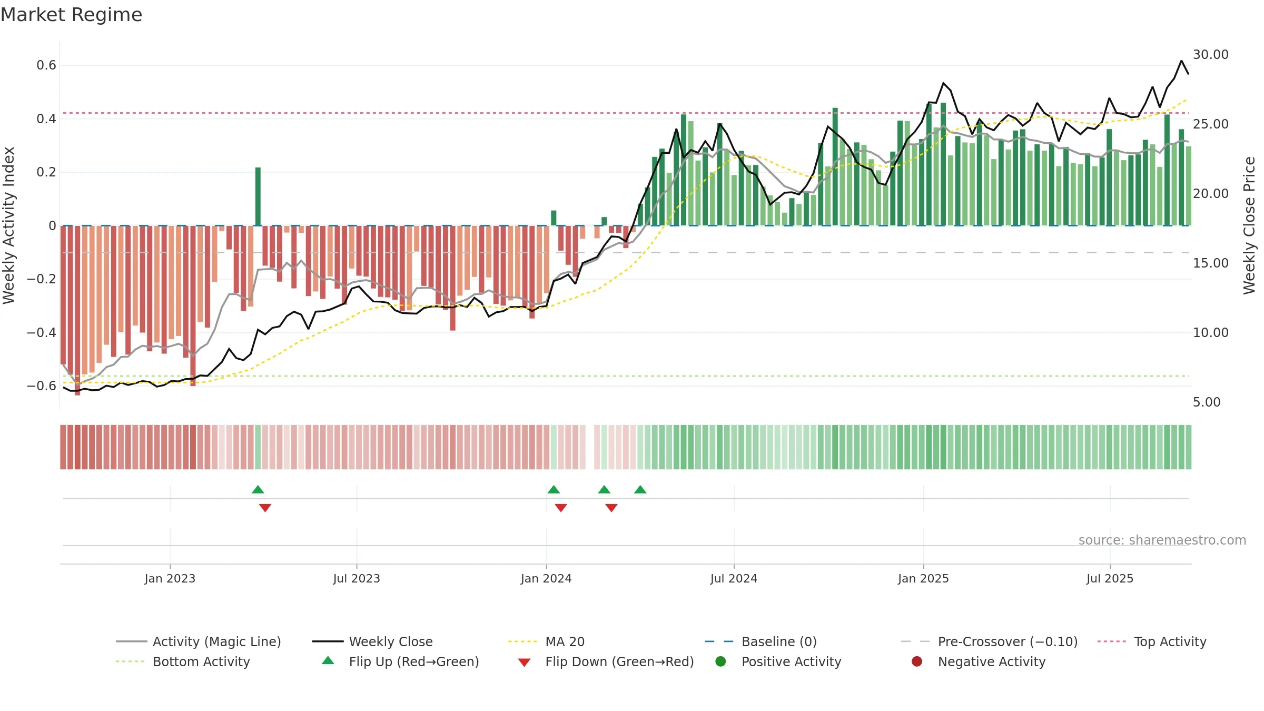This screenshot has width=1264, height=711.
Task: Click the source: sharemaestro.com text
Action: [1162, 540]
